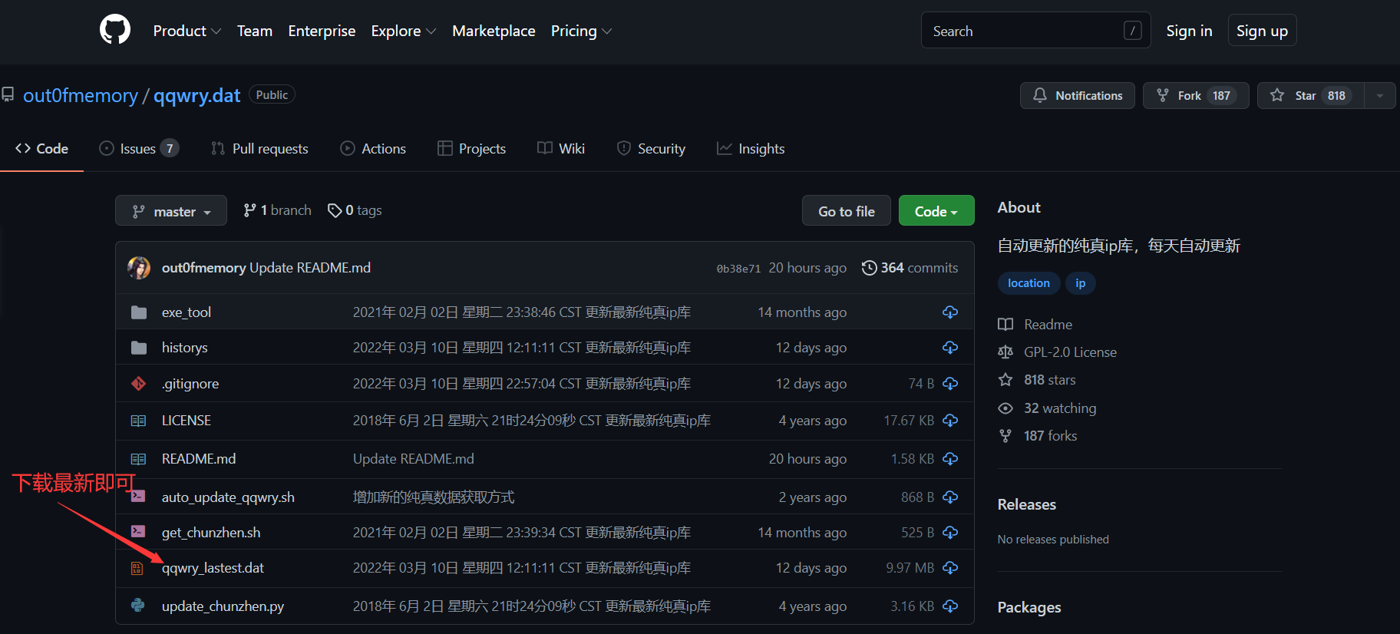This screenshot has width=1400, height=634.
Task: Open the Issues tab
Action: click(x=139, y=149)
